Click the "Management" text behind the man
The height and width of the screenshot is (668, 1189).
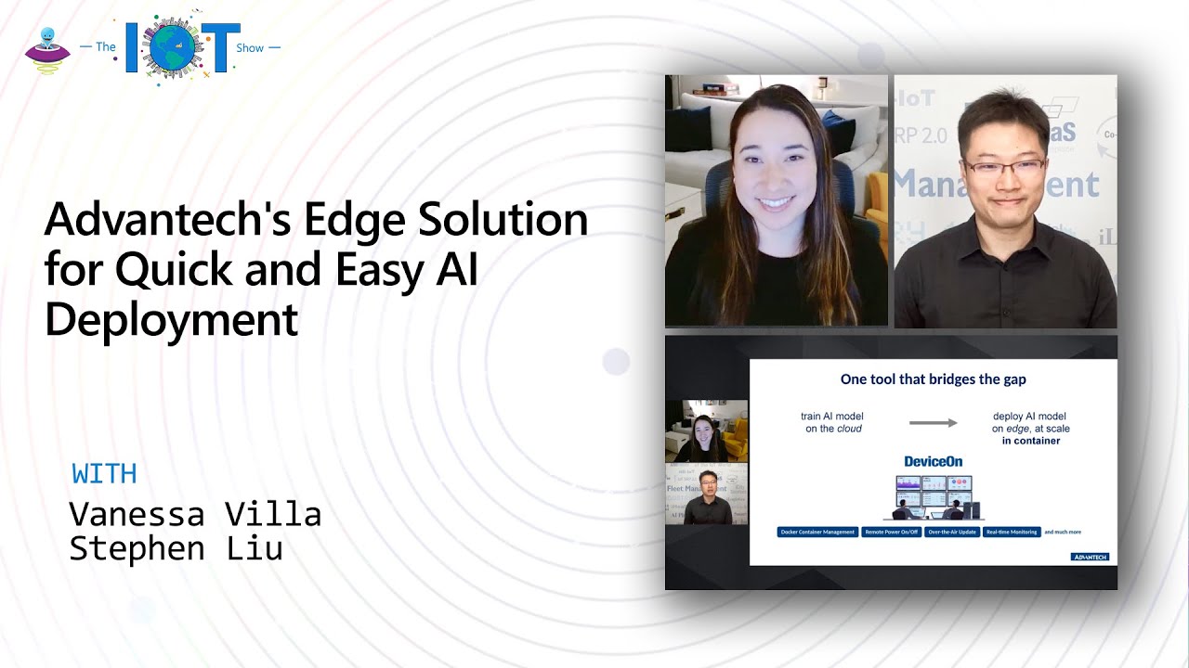pos(997,185)
